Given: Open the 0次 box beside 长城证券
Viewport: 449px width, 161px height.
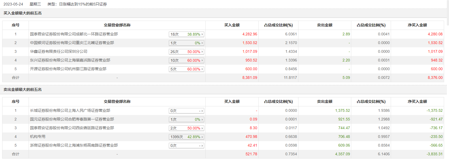Looking at the screenshot, I should click(186, 111).
